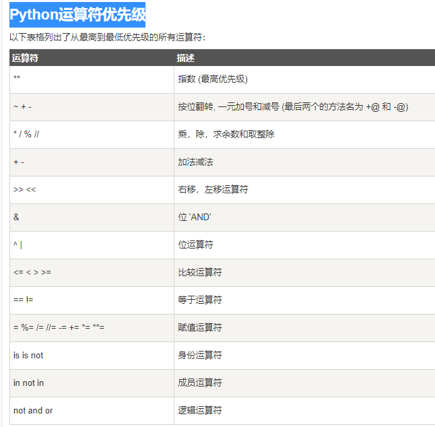The width and height of the screenshot is (435, 427).
Task: Select the == != operator cell
Action: point(92,300)
